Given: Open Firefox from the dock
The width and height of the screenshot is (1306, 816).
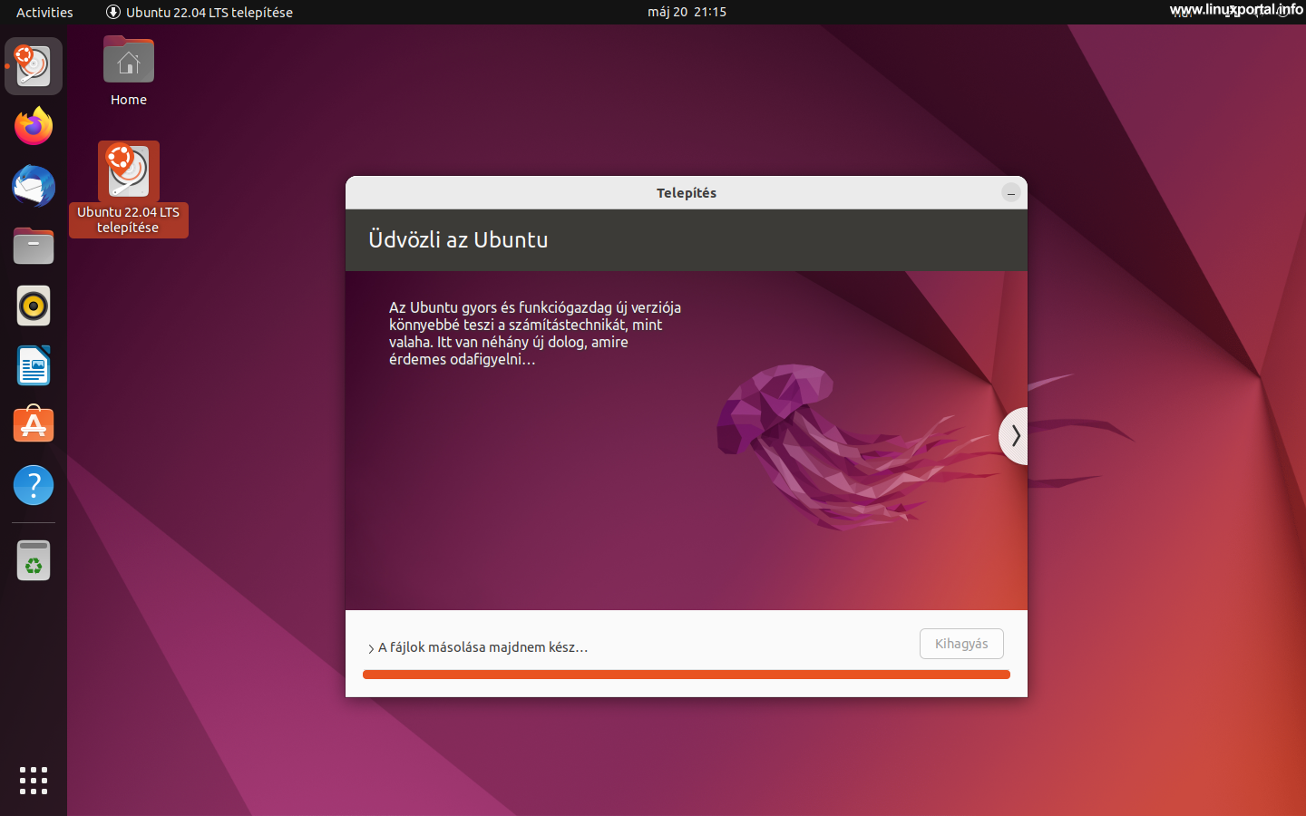Looking at the screenshot, I should tap(33, 126).
